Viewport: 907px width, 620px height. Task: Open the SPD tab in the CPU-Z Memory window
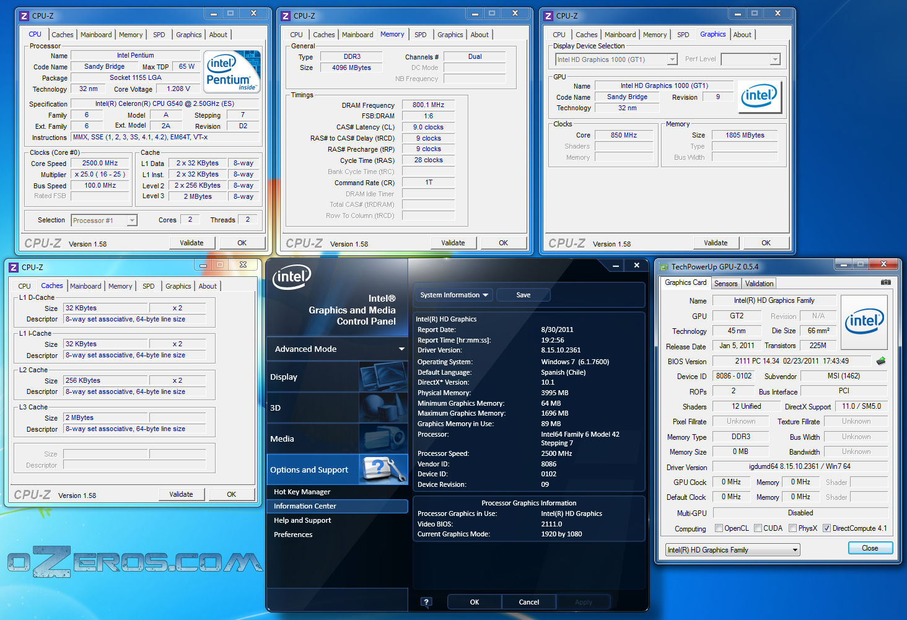[x=421, y=35]
